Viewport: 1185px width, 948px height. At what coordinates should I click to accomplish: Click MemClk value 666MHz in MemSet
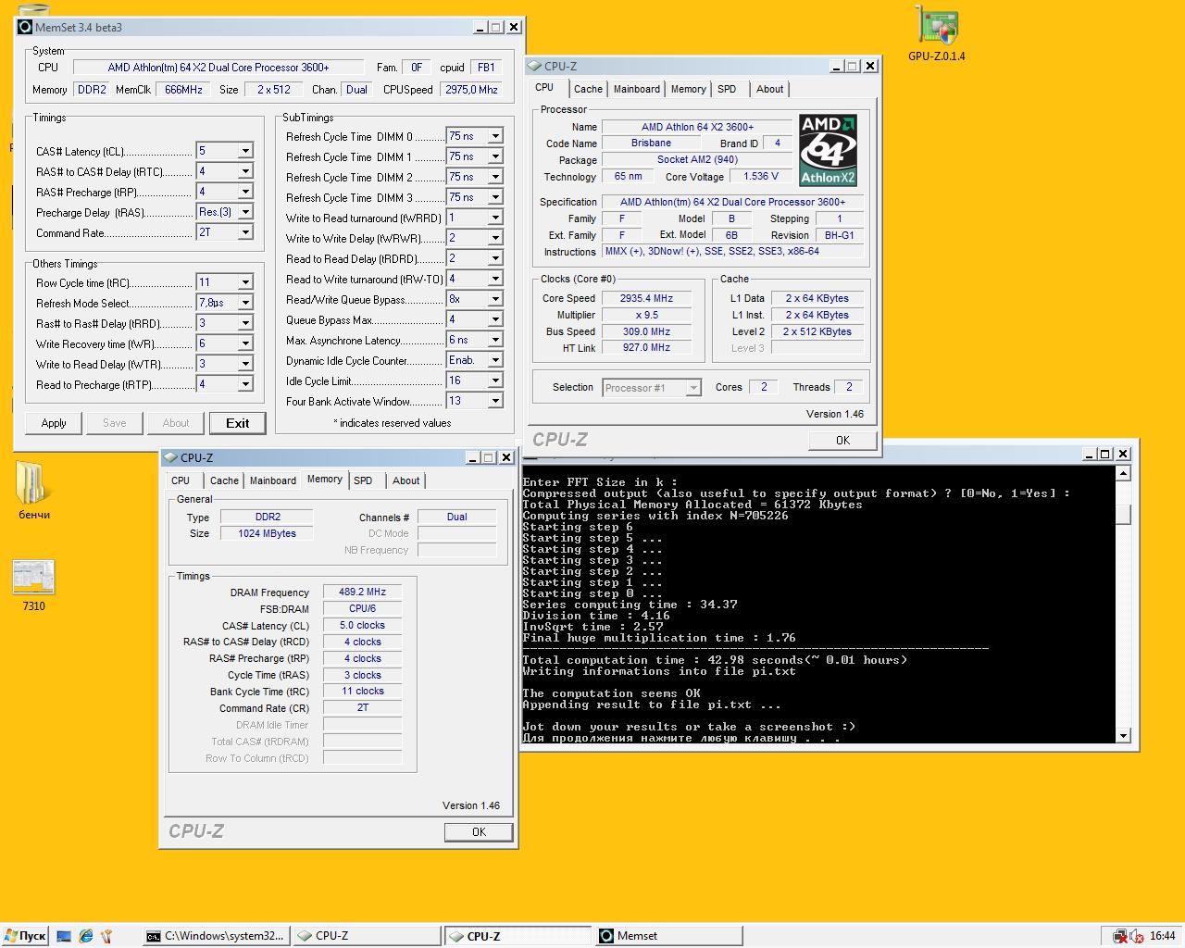pyautogui.click(x=183, y=90)
